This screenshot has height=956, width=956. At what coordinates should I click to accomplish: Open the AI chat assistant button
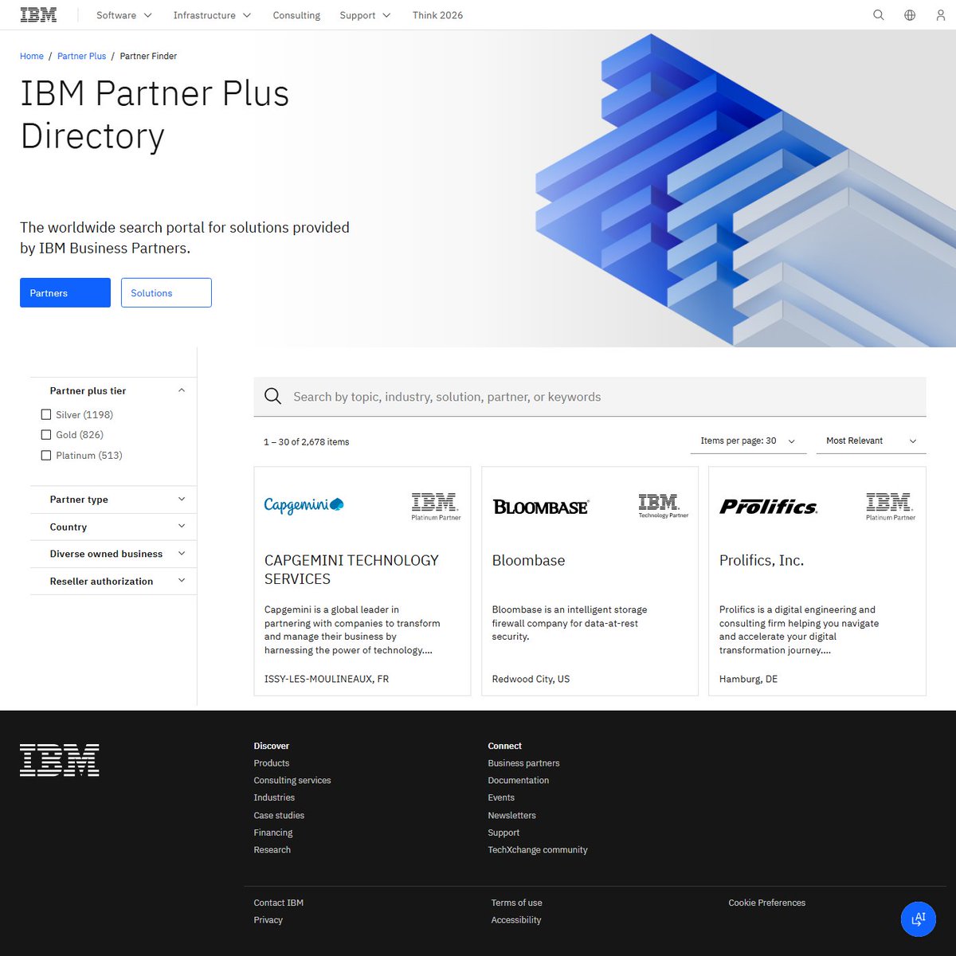tap(919, 919)
